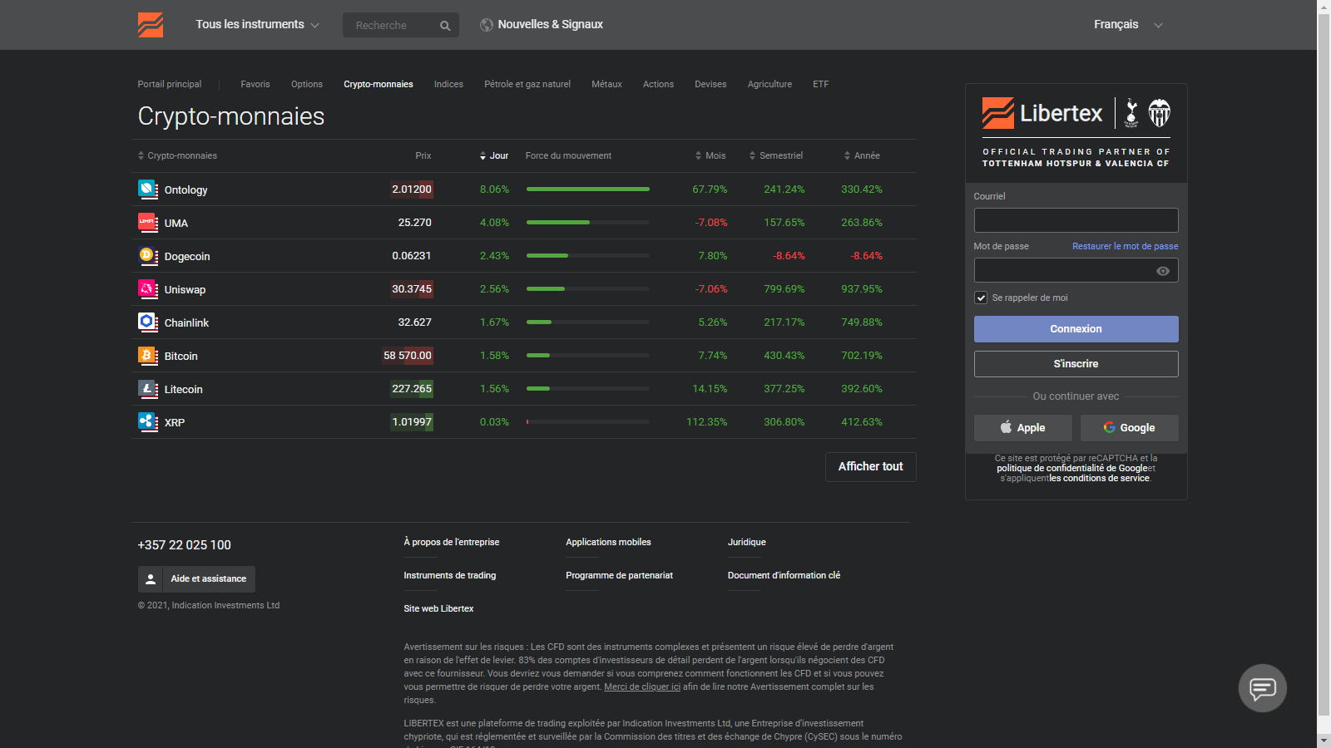Open the Pétrole et gaz naturel tab
This screenshot has width=1331, height=748.
527,84
